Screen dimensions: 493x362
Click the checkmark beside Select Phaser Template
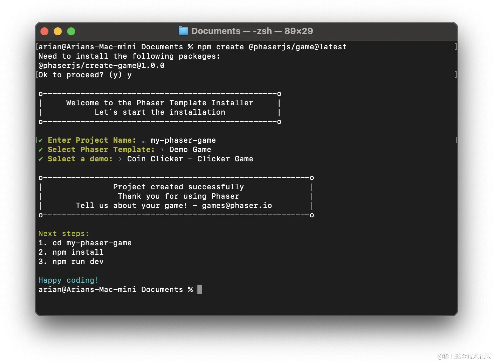click(x=41, y=150)
